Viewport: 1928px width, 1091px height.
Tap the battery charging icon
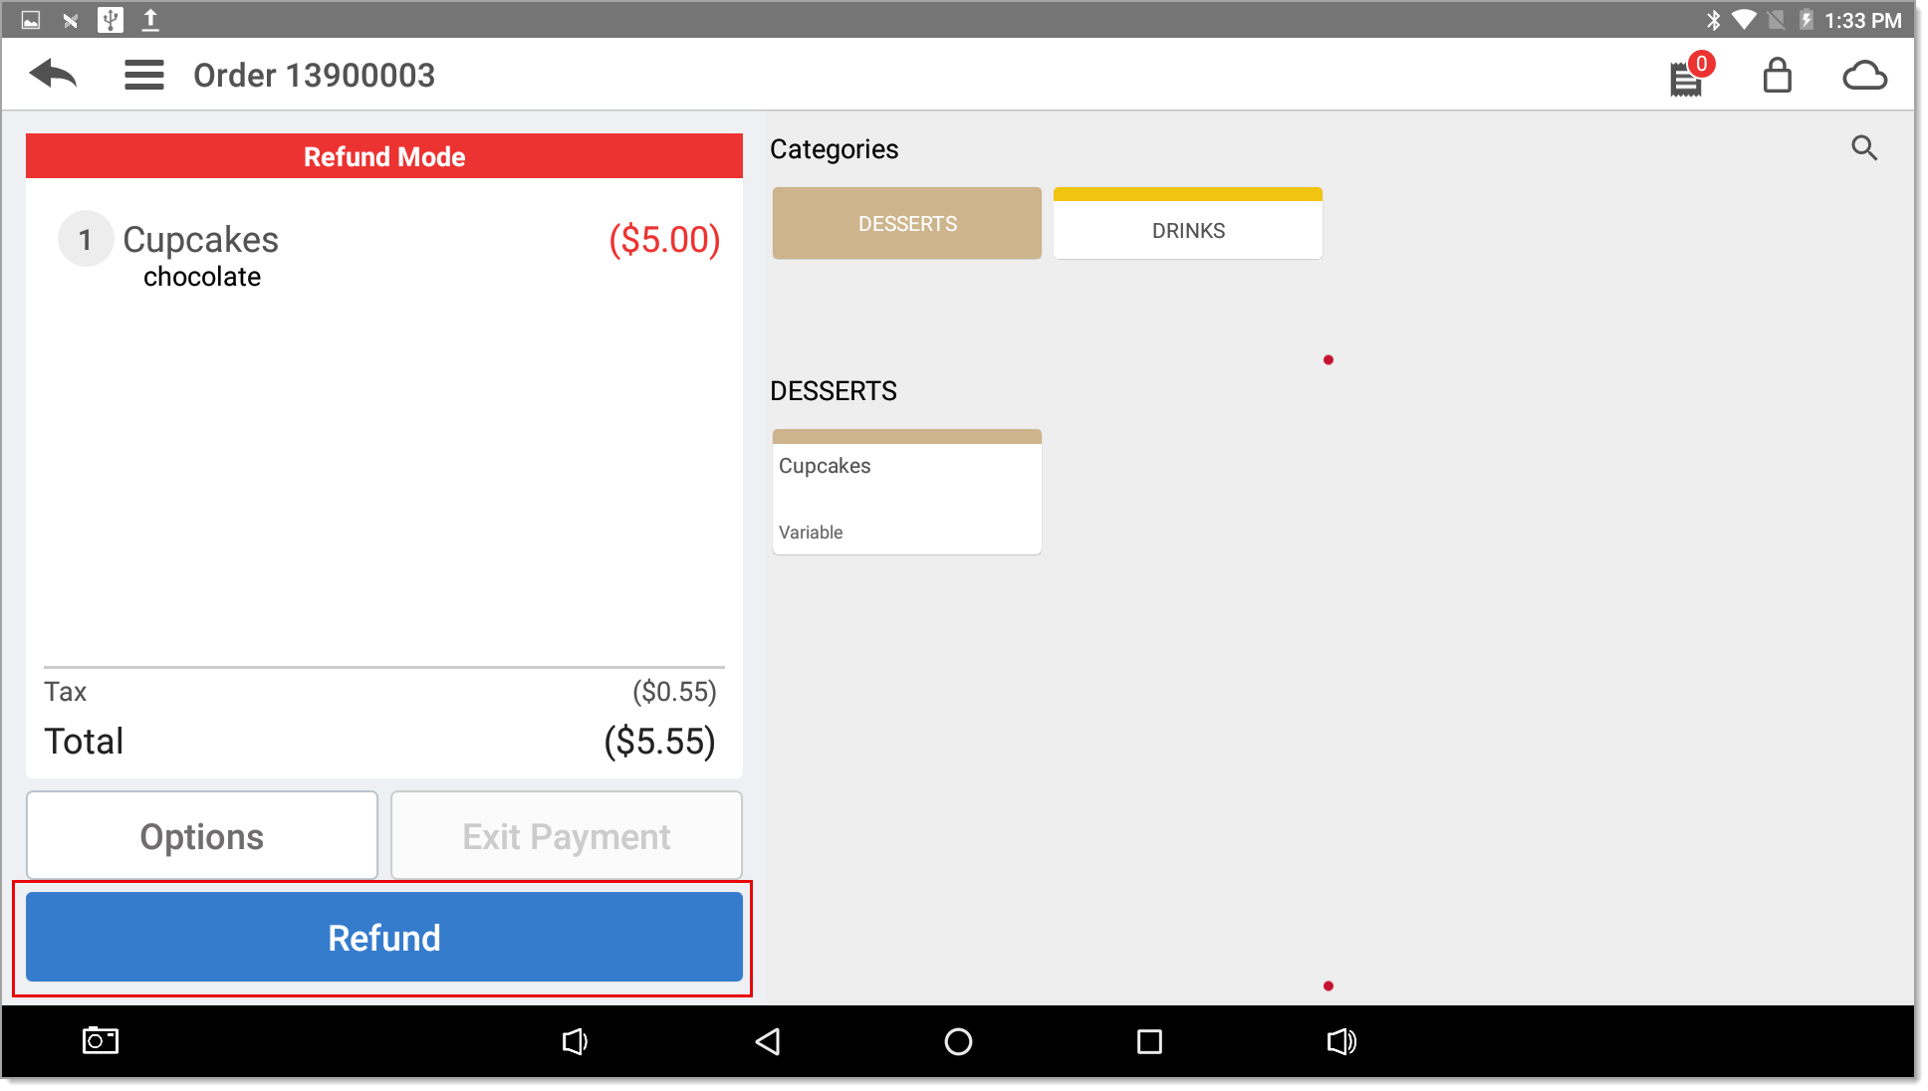pos(1806,20)
